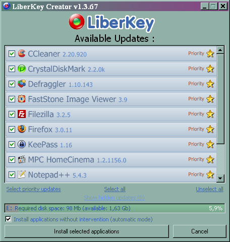Click the Unselect all link
This screenshot has height=242, width=230.
(210, 189)
